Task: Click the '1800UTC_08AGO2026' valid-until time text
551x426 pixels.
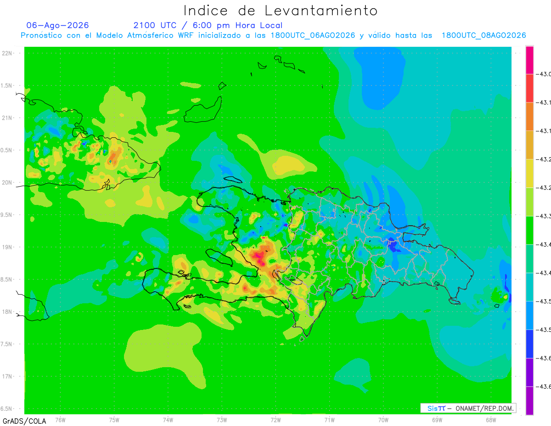Action: click(x=484, y=35)
